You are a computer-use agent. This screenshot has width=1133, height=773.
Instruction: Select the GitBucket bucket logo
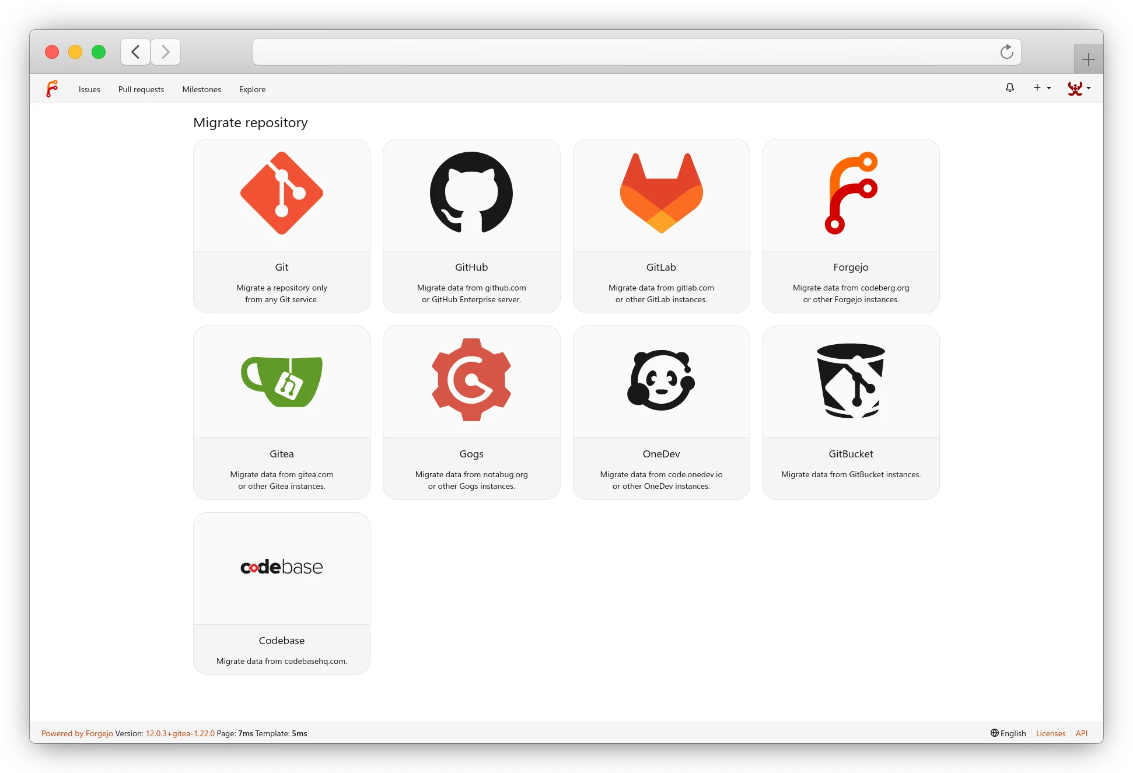pyautogui.click(x=851, y=380)
